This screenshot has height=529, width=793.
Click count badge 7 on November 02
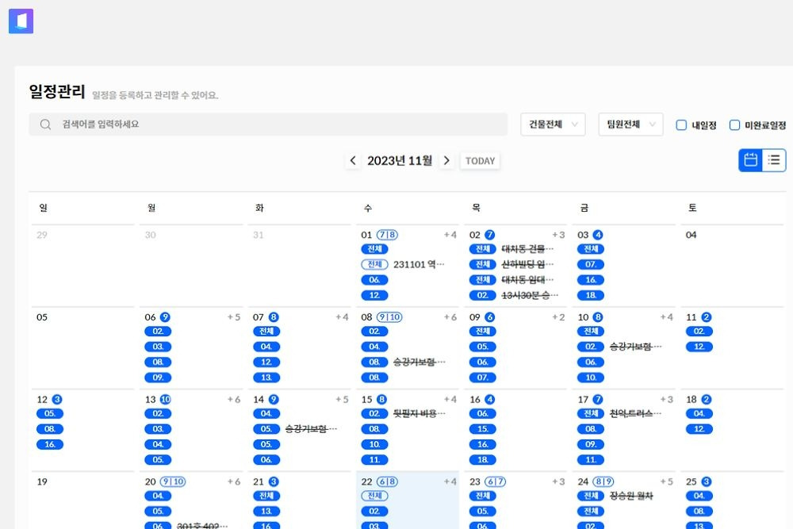(x=489, y=235)
